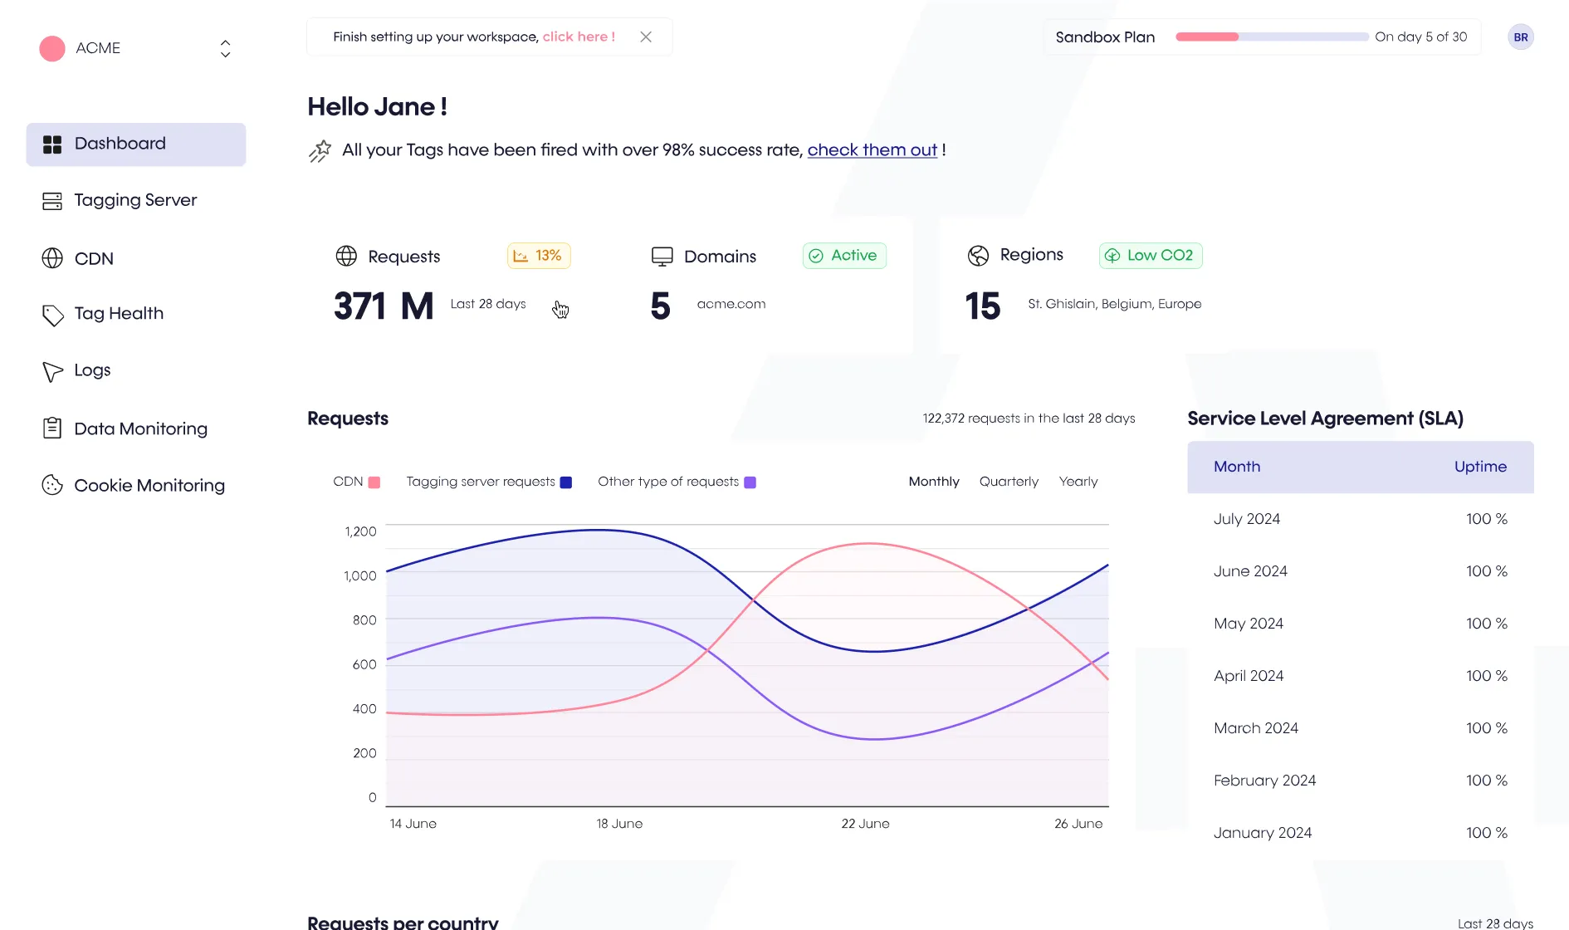Viewport: 1569px width, 930px height.
Task: Click the Requests globe icon in stats
Action: point(346,256)
